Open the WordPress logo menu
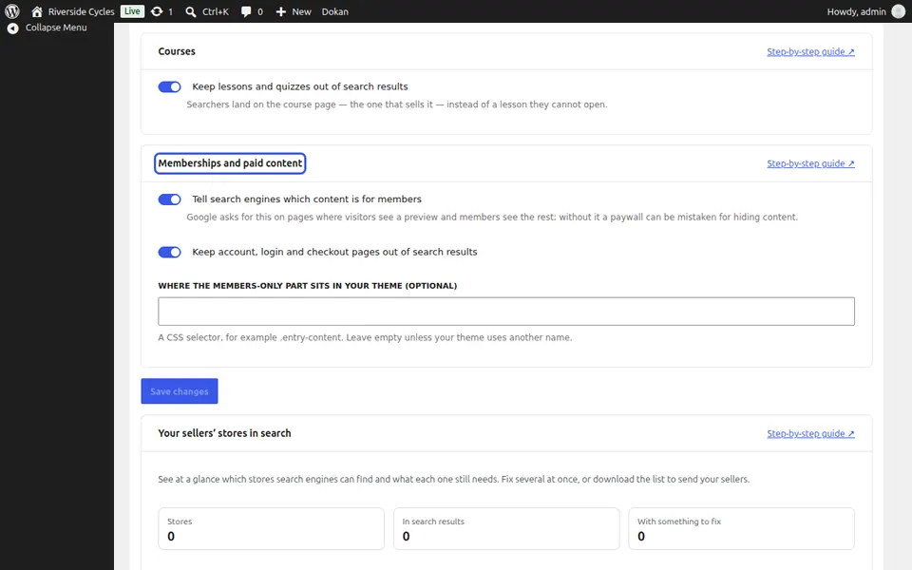Image resolution: width=912 pixels, height=570 pixels. click(12, 11)
